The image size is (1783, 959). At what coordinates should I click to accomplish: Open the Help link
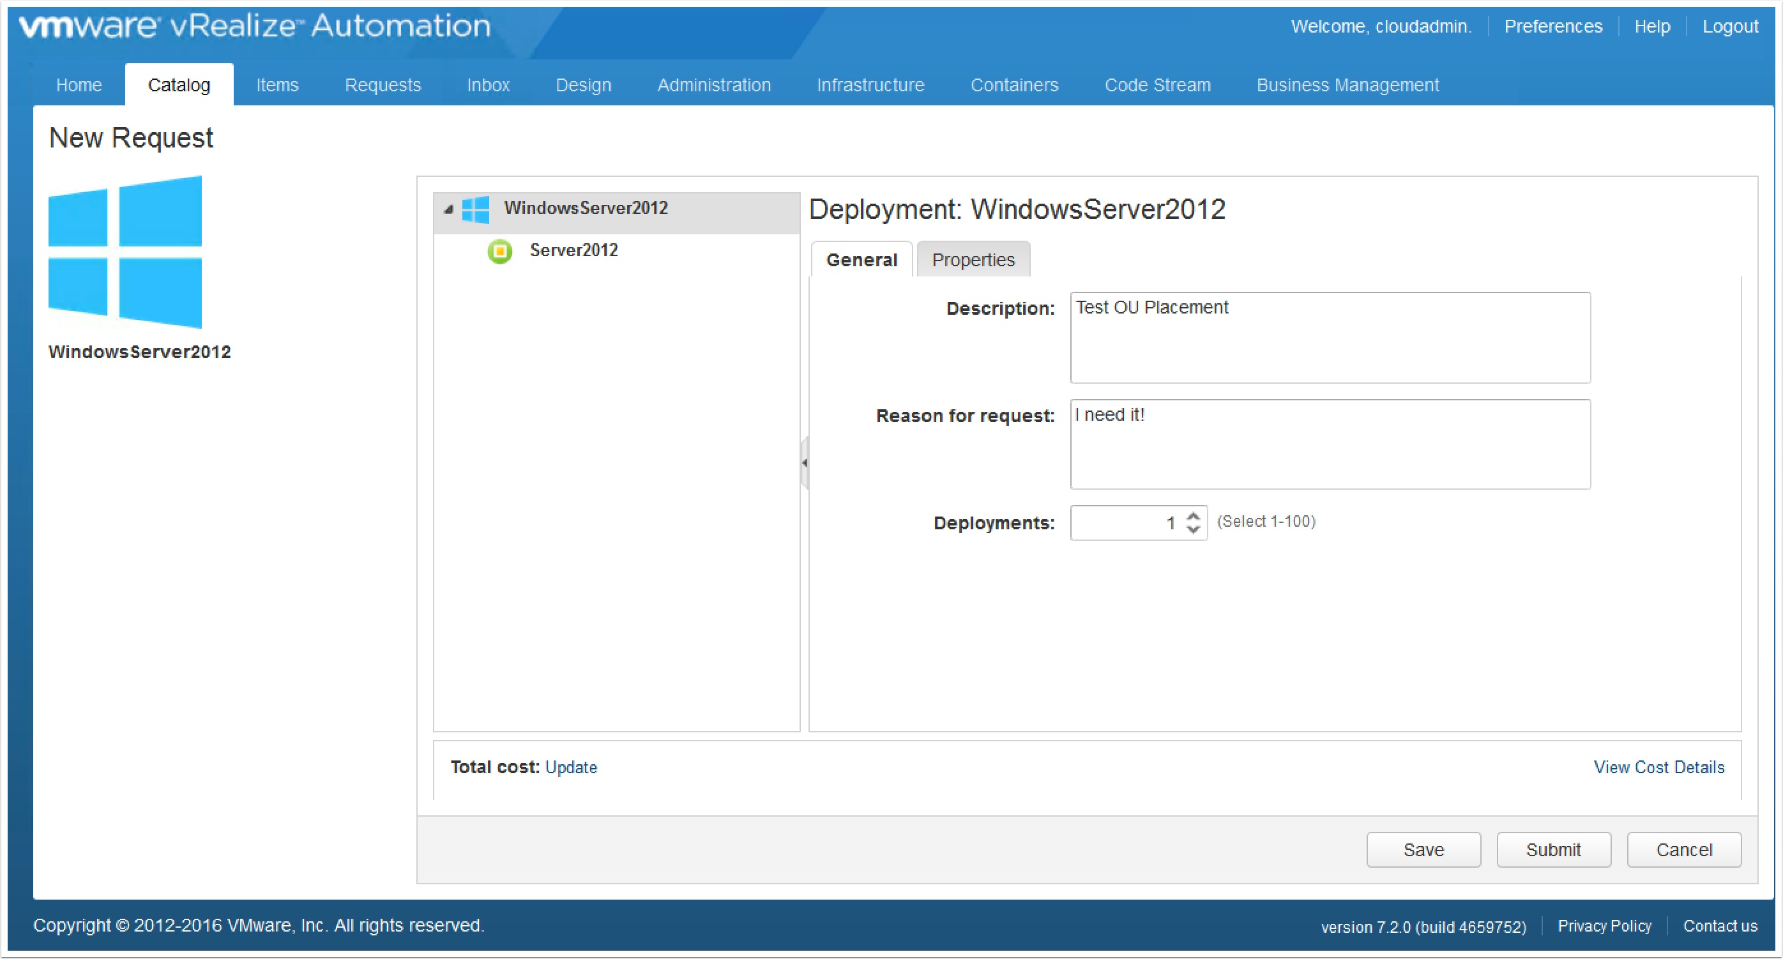pyautogui.click(x=1652, y=26)
